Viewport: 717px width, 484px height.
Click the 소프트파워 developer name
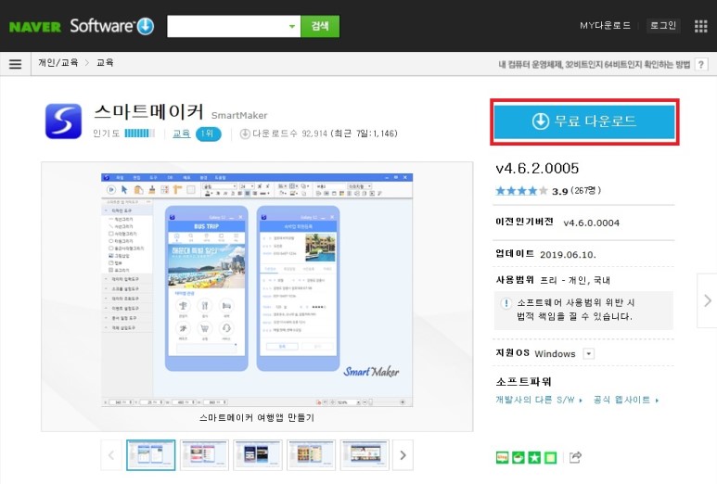click(523, 382)
